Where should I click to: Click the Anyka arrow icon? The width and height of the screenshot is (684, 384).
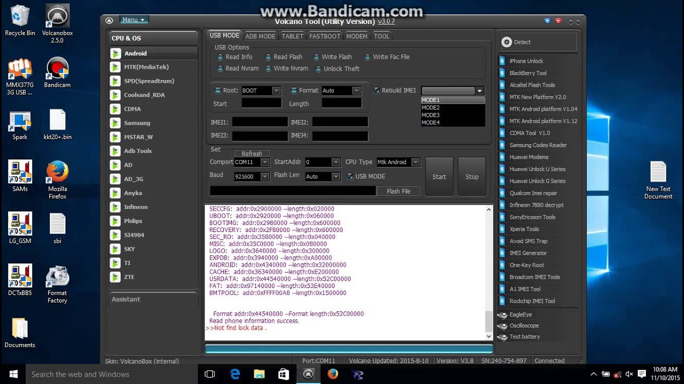(115, 193)
